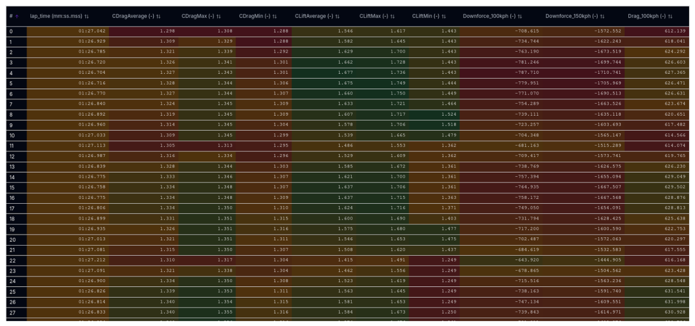Click the sort icon on CLiftMax column
The height and width of the screenshot is (326, 695).
click(392, 16)
